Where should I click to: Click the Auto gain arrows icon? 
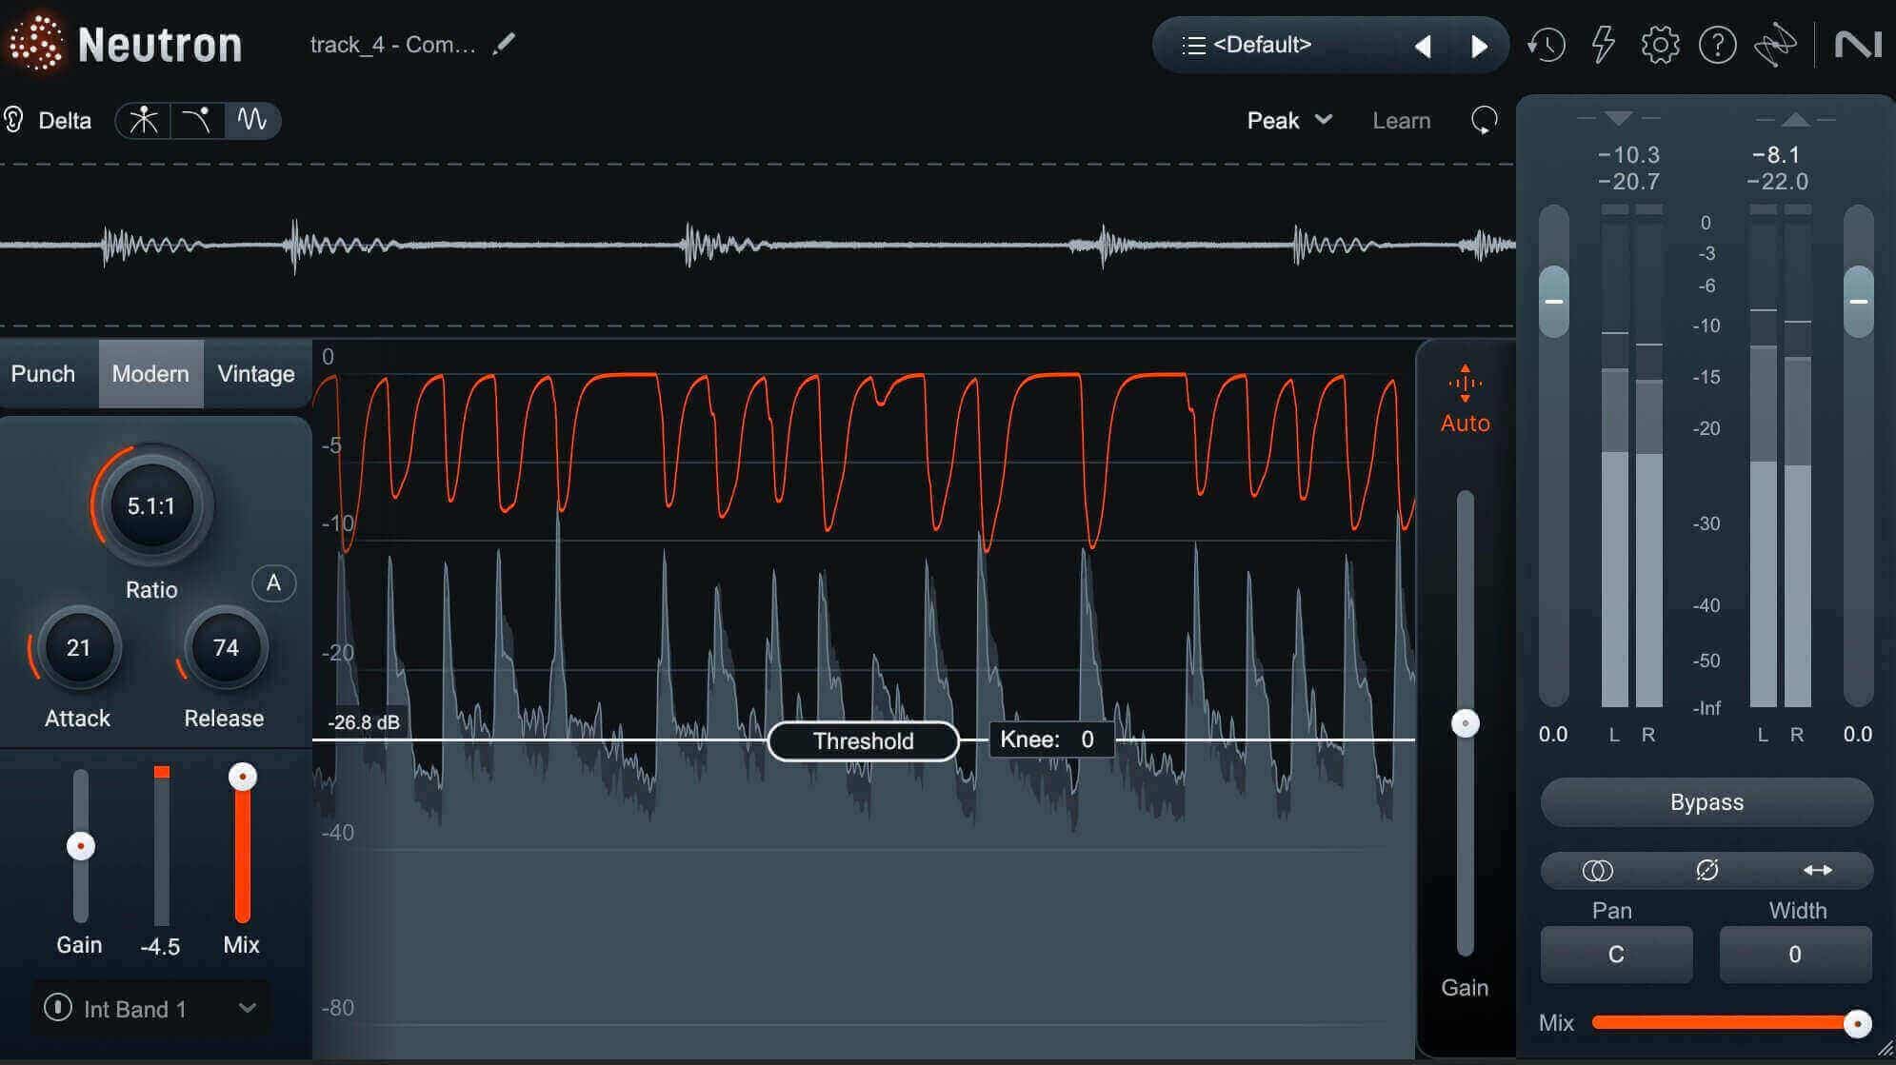(1465, 383)
